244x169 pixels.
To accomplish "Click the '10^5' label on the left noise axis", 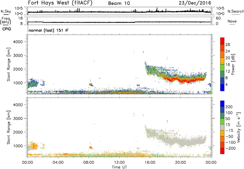I will click(x=19, y=9).
